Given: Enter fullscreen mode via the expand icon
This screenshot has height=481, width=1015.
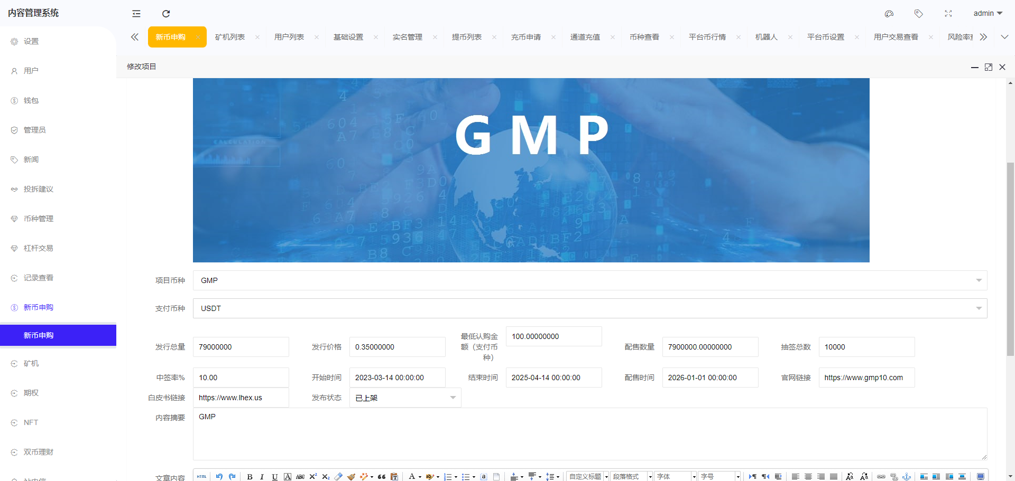Looking at the screenshot, I should tap(948, 14).
